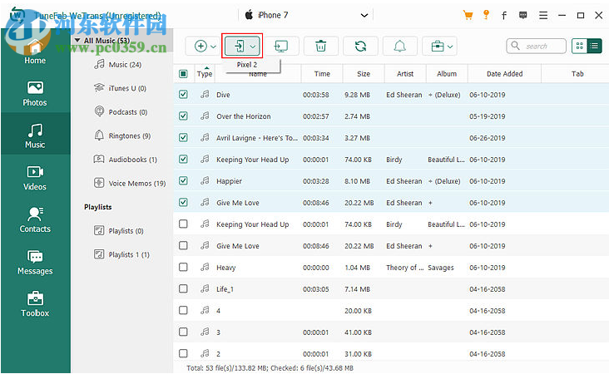Click the toolbox briefcase toolbar icon
The height and width of the screenshot is (374, 609).
tap(438, 47)
